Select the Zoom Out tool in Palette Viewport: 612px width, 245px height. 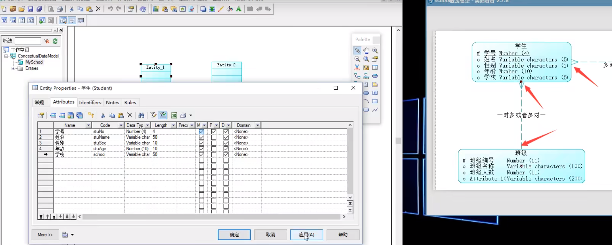[357, 59]
